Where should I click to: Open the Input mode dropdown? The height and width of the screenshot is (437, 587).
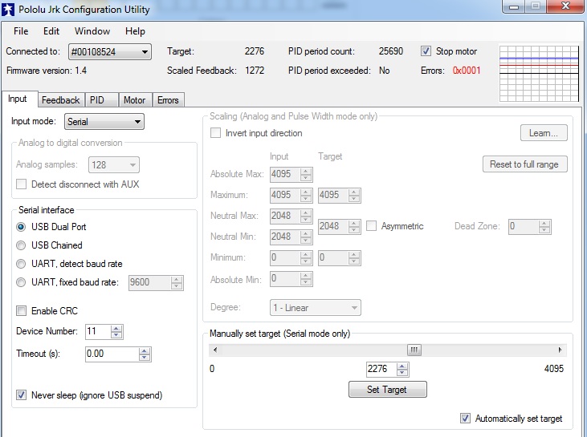tap(104, 122)
